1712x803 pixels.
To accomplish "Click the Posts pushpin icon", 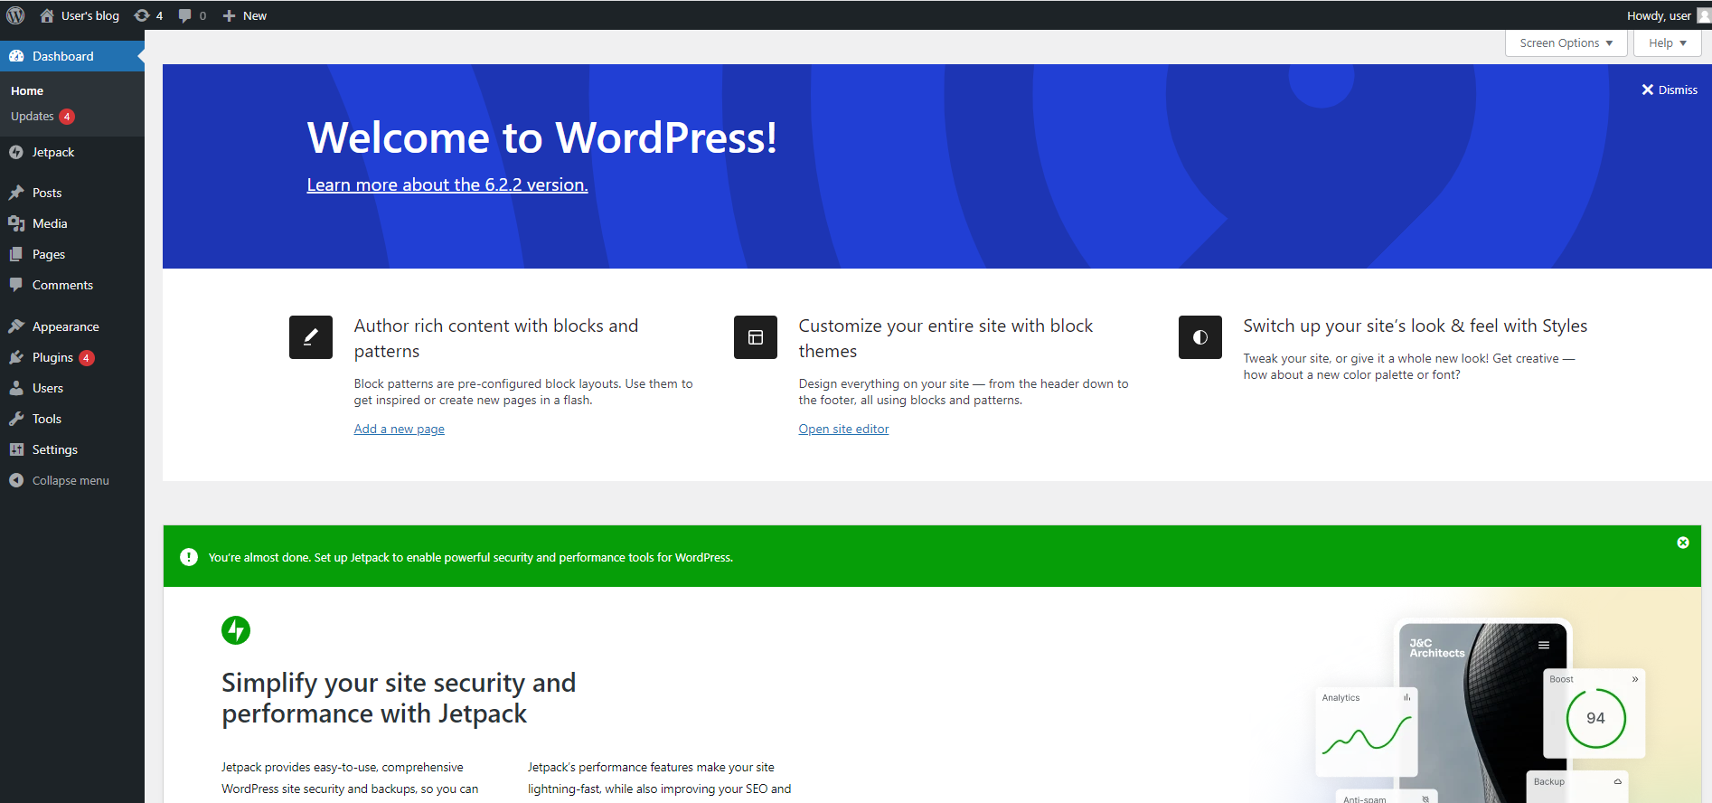I will pos(16,193).
